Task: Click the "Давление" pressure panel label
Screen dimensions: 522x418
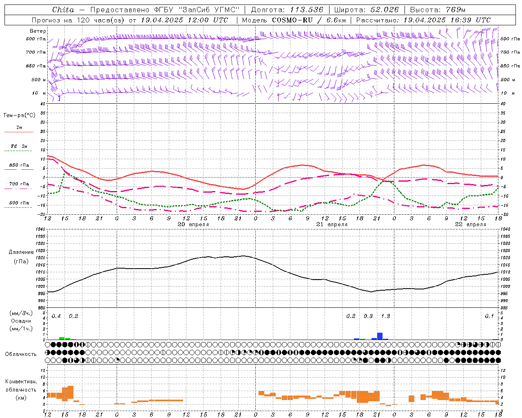Action: 21,252
